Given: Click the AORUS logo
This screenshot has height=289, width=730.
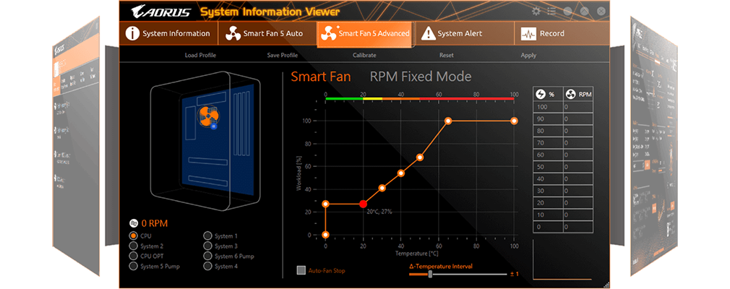Looking at the screenshot, I should (x=162, y=11).
